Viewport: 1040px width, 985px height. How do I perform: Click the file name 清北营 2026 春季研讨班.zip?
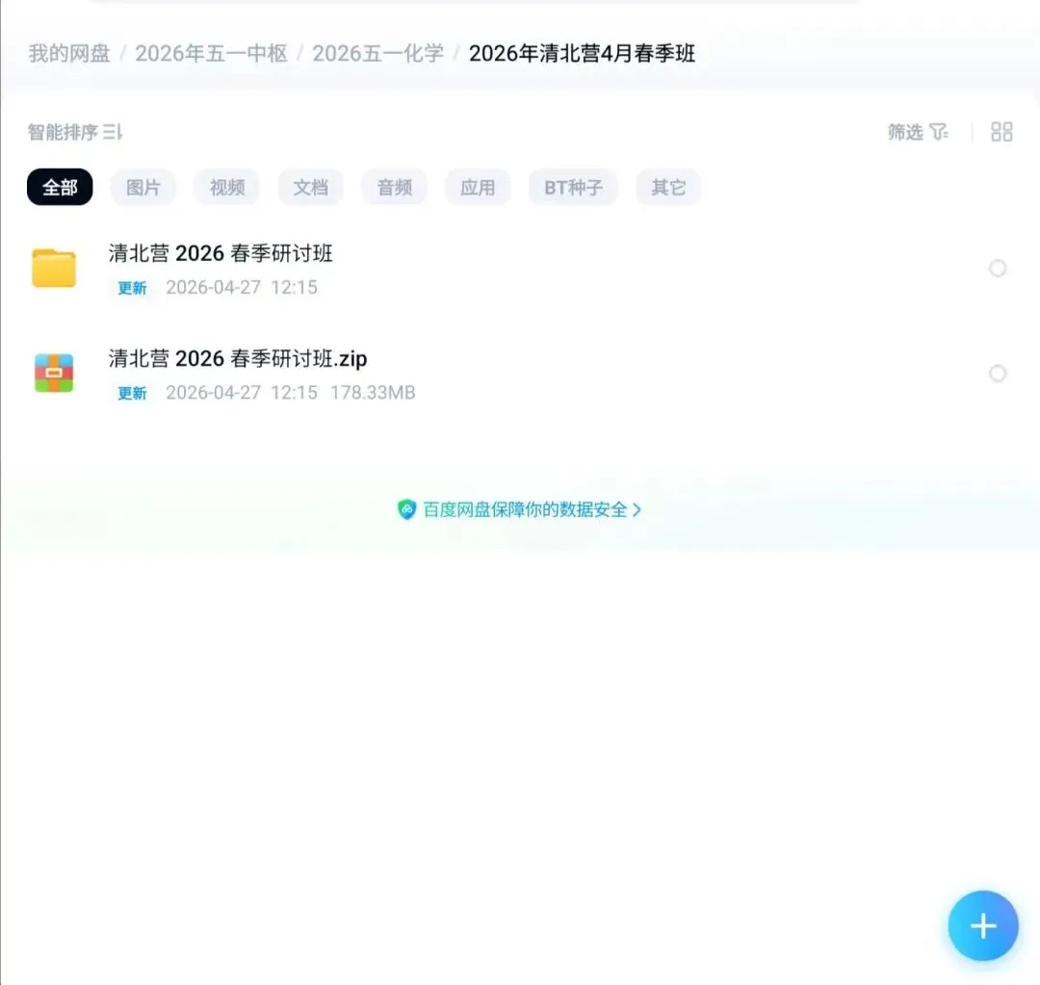pos(238,357)
